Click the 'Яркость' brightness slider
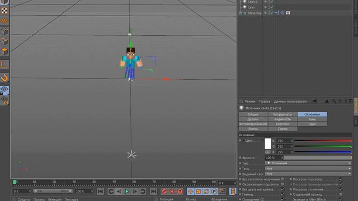 (x=318, y=157)
